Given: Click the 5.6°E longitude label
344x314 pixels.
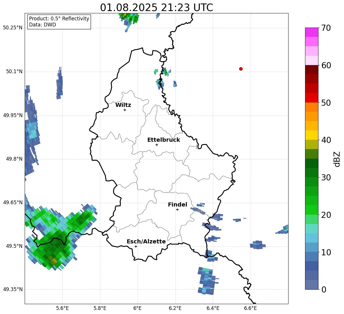Looking at the screenshot, I should click(62, 308).
